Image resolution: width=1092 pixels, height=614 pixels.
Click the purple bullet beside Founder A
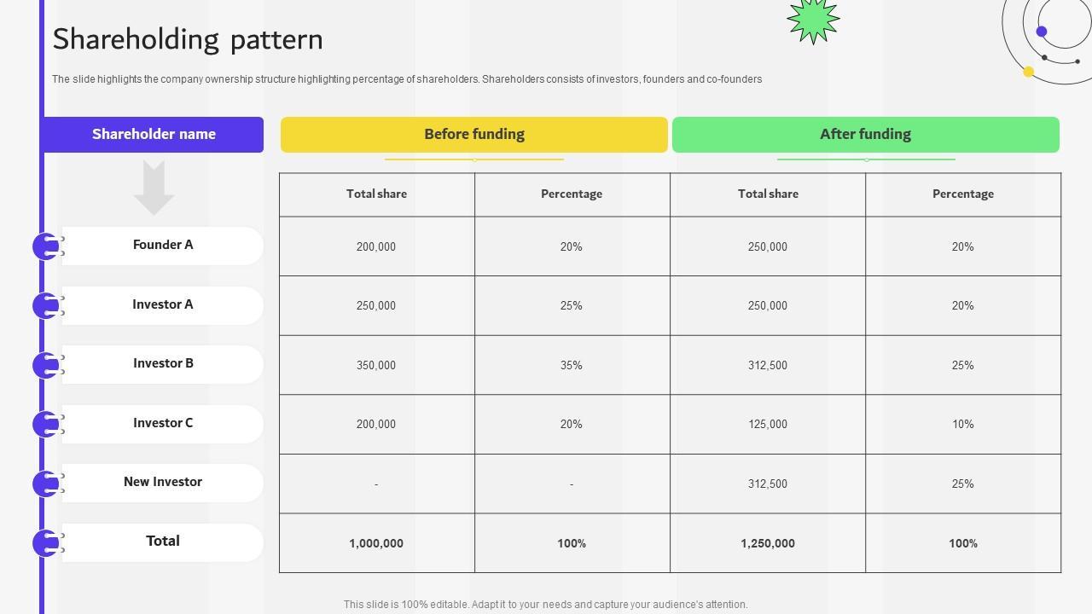point(46,246)
